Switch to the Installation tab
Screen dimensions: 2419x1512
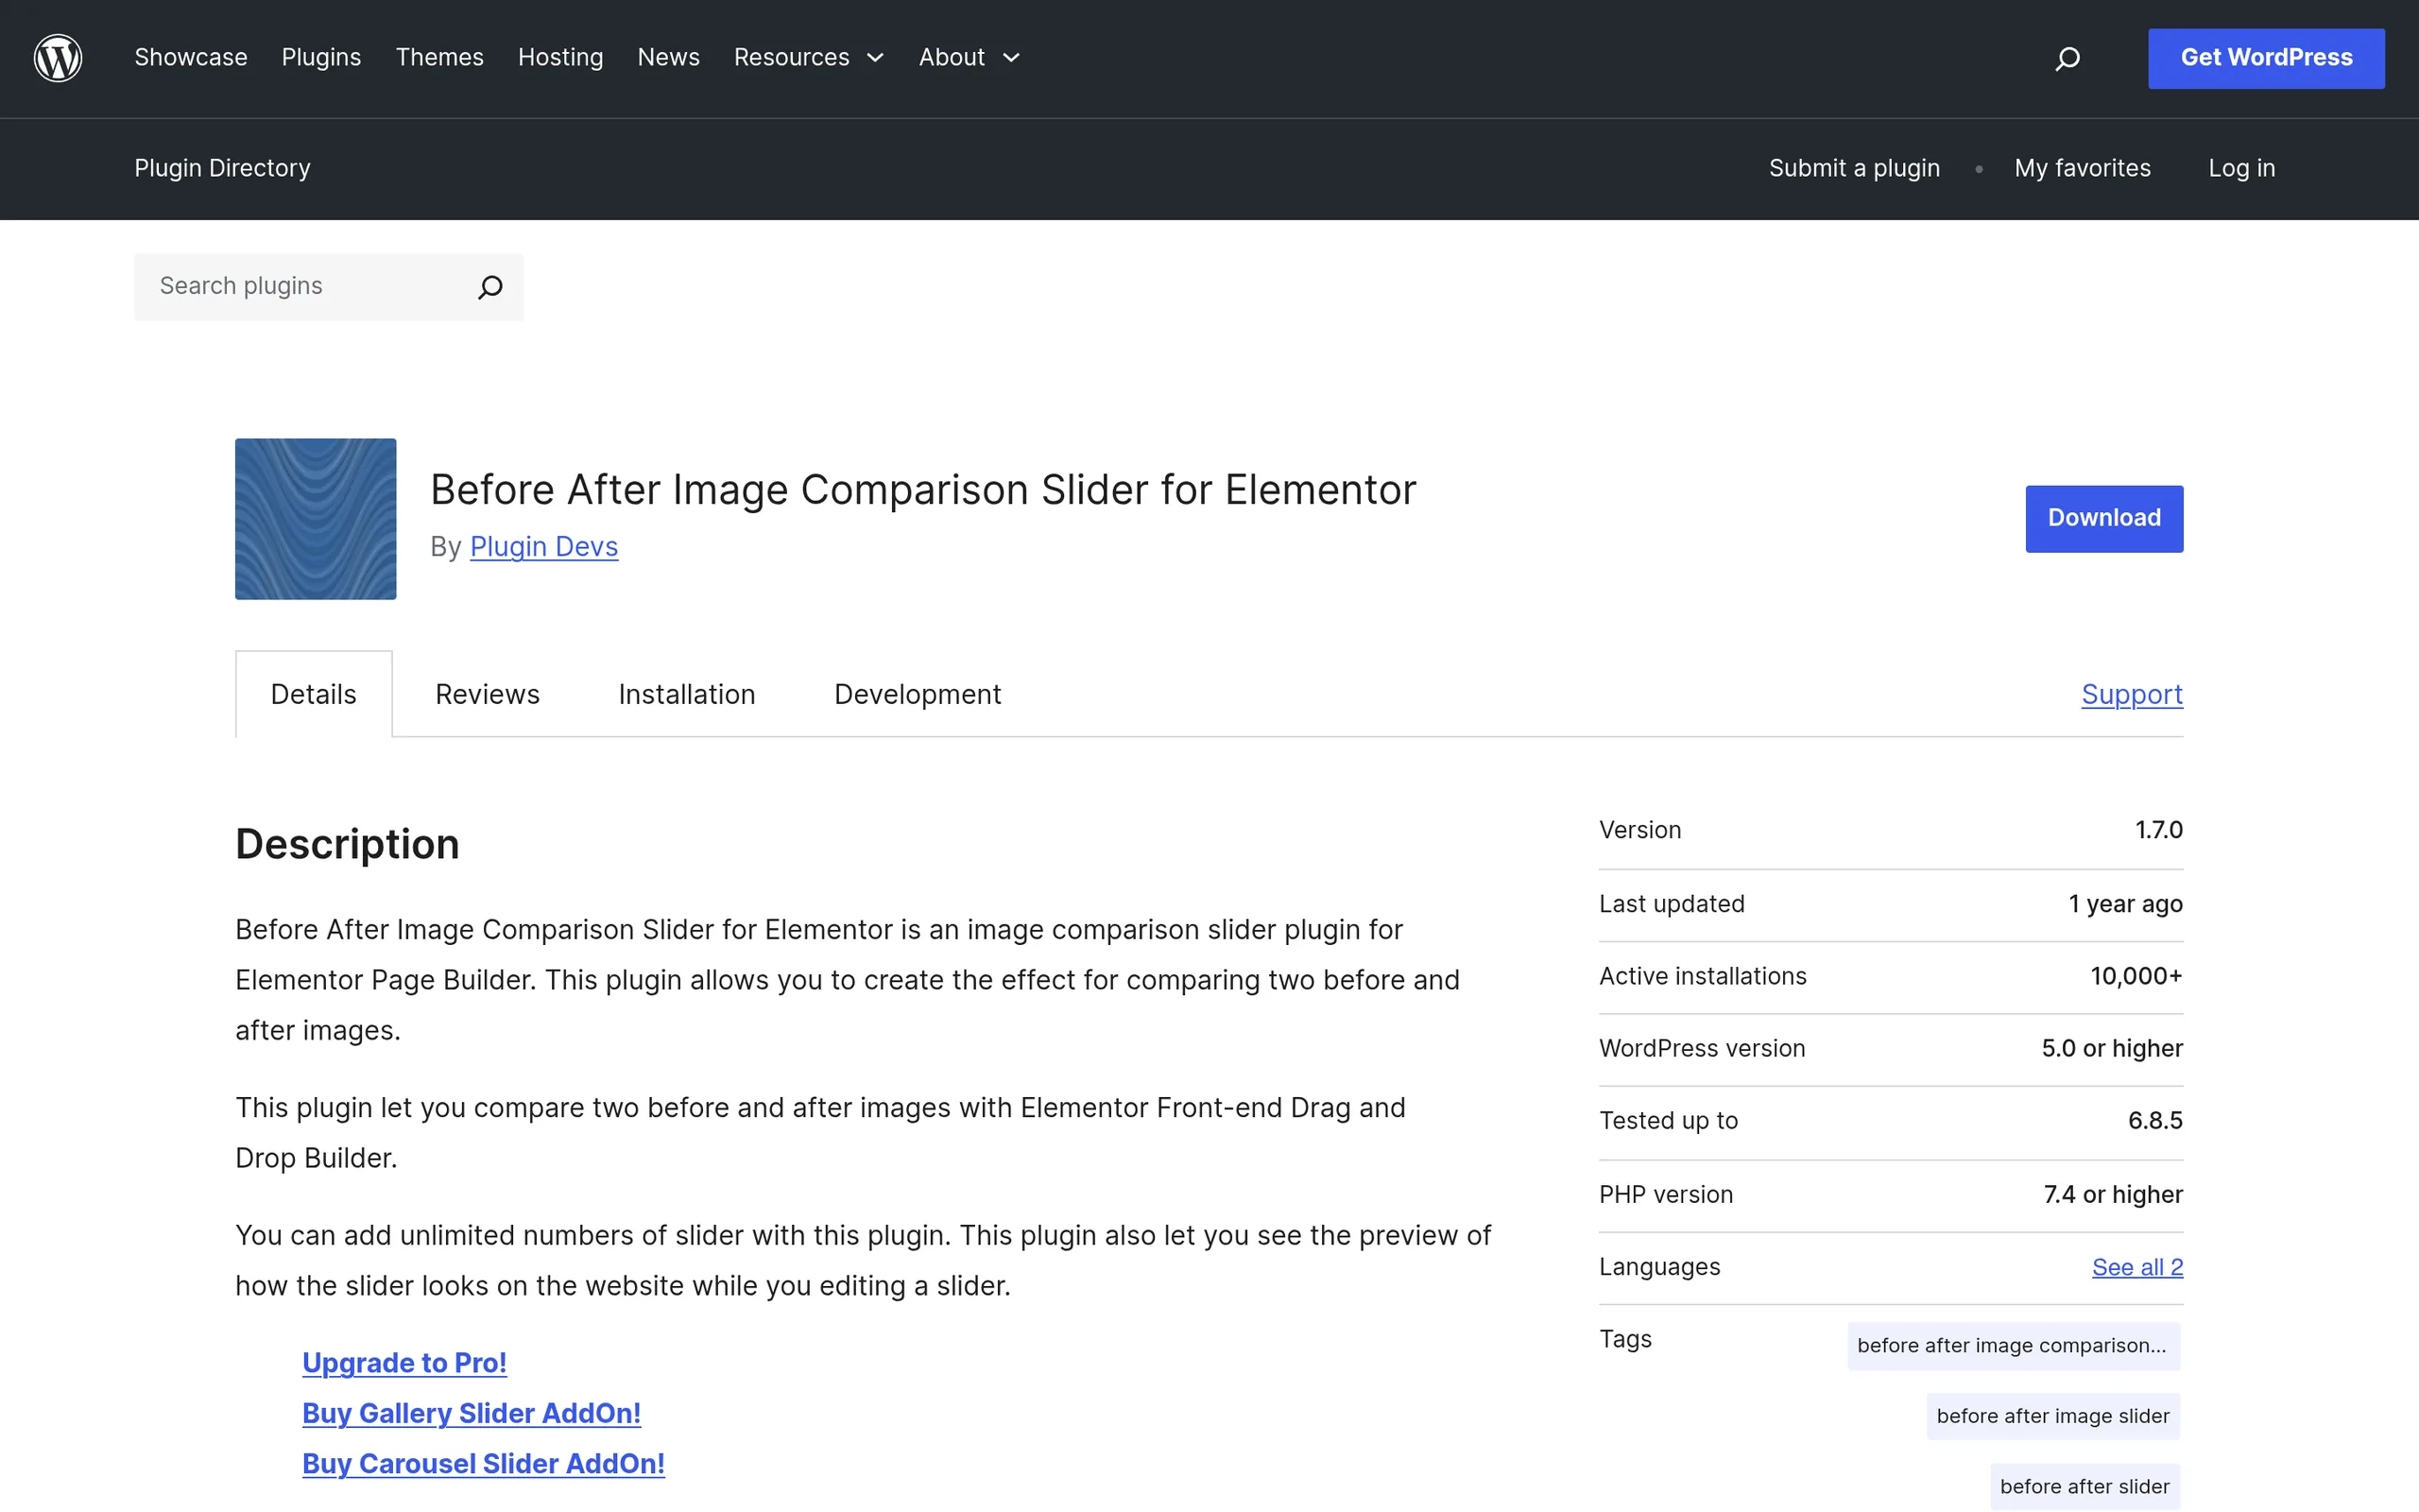pyautogui.click(x=687, y=694)
